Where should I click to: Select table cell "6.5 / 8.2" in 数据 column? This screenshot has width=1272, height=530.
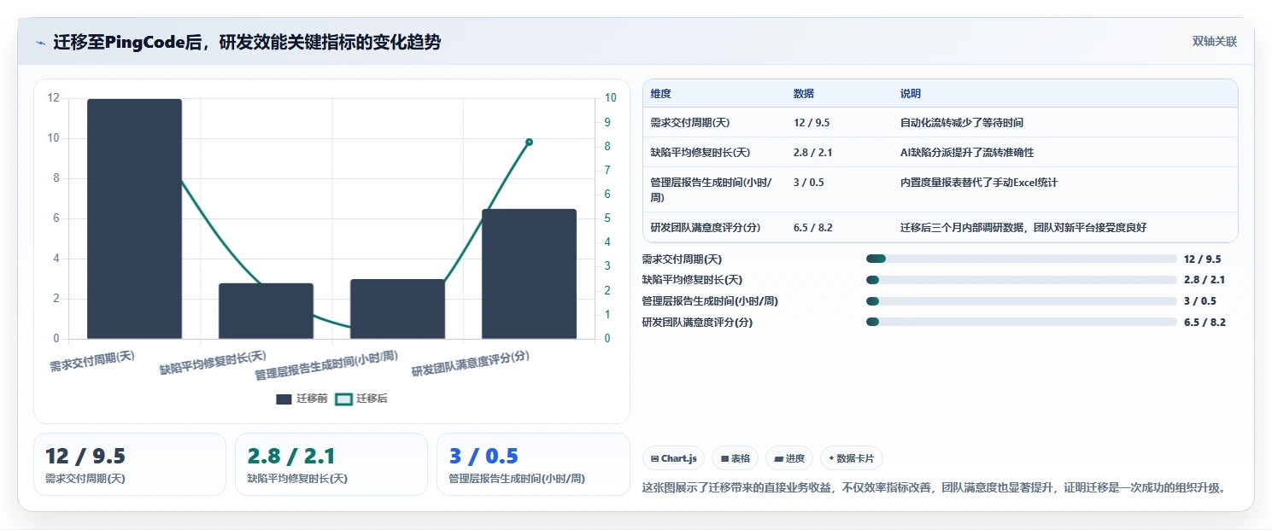813,228
